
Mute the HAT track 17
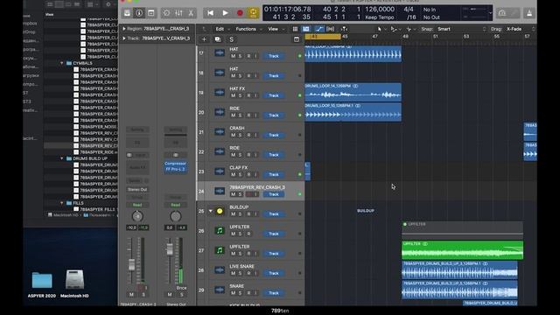tap(233, 56)
